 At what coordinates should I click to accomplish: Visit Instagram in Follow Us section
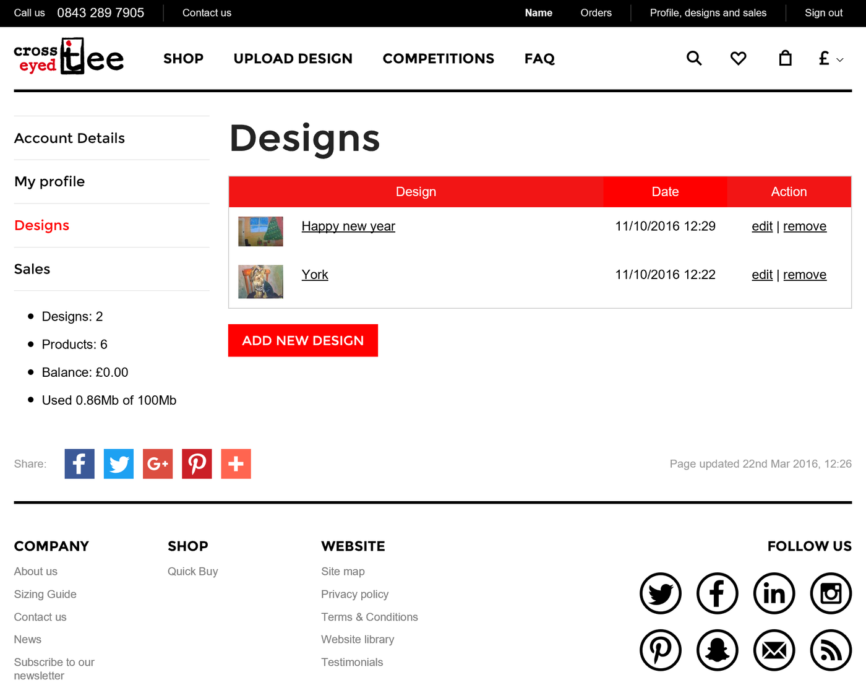(831, 593)
